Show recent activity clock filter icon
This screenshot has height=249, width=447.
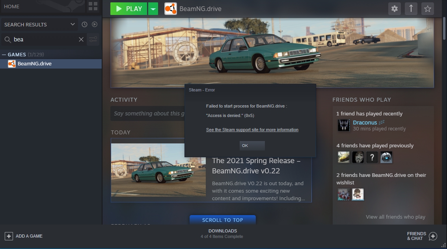pos(84,24)
